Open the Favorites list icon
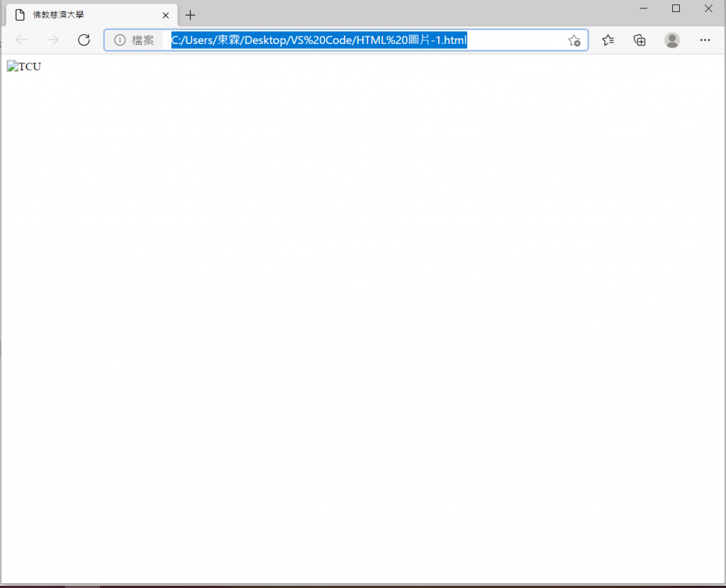726x588 pixels. (608, 40)
